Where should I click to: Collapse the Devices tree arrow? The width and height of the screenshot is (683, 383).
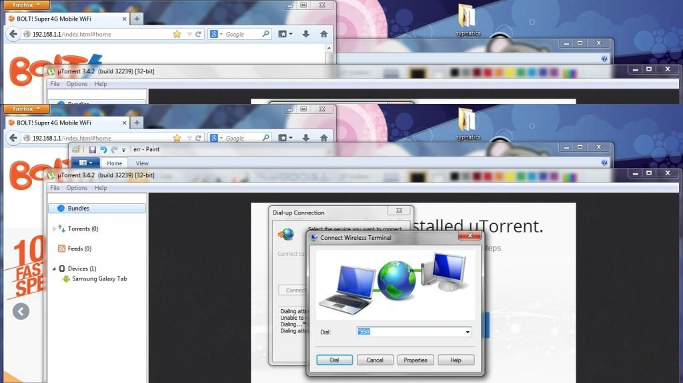pos(54,269)
